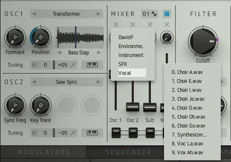Image resolution: width=231 pixels, height=162 pixels.
Task: Click the X above Osc 1 channel
Action: [115, 24]
